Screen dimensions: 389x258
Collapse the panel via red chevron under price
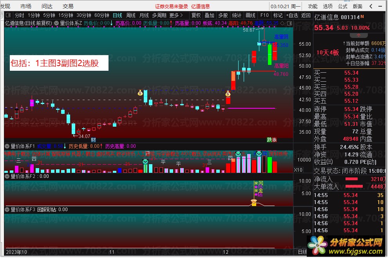pos(358,35)
